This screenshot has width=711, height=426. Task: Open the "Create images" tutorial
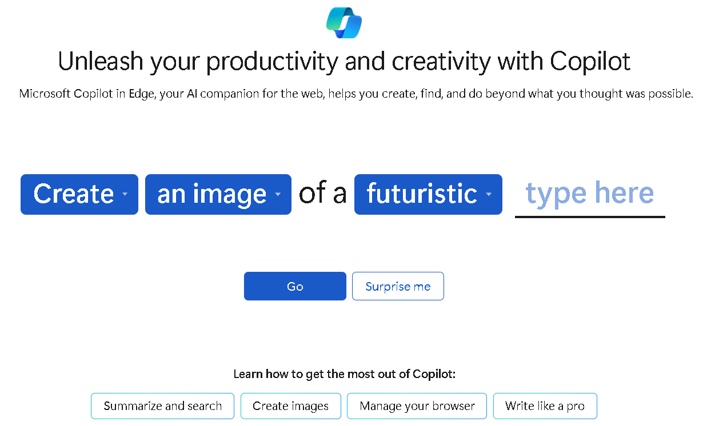coord(290,405)
